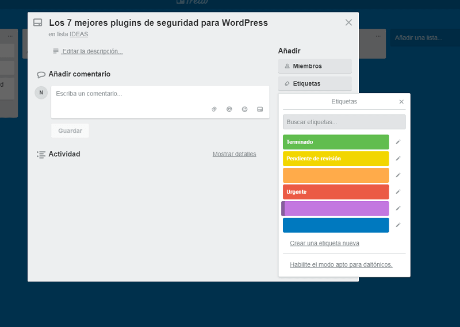Click the user avatar N
The width and height of the screenshot is (460, 327).
[41, 93]
